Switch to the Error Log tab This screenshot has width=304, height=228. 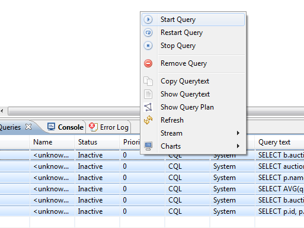[x=108, y=127]
